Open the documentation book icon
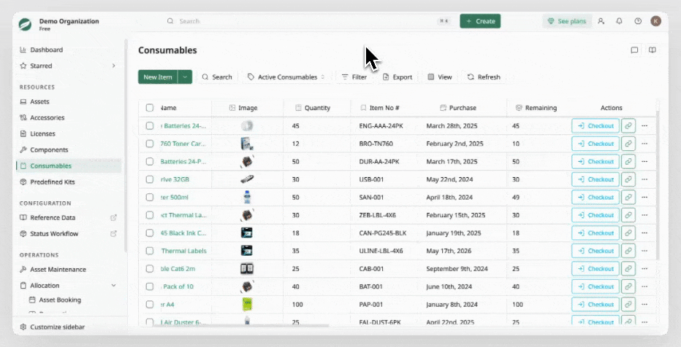The height and width of the screenshot is (347, 681). [x=652, y=50]
